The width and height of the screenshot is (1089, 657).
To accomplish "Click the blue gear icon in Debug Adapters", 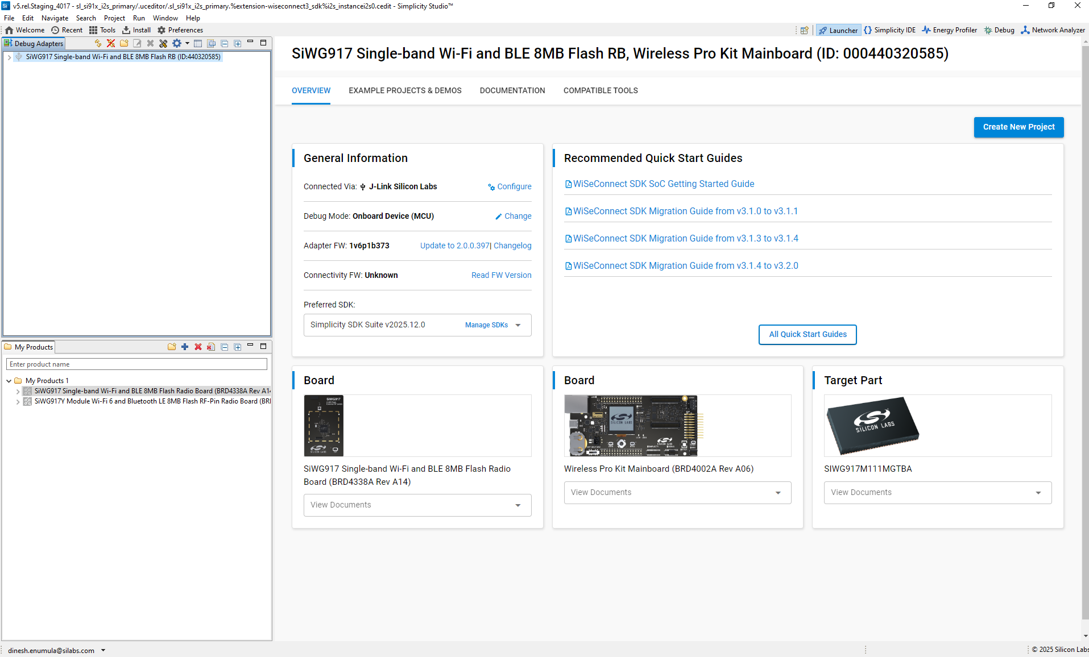I will [177, 43].
